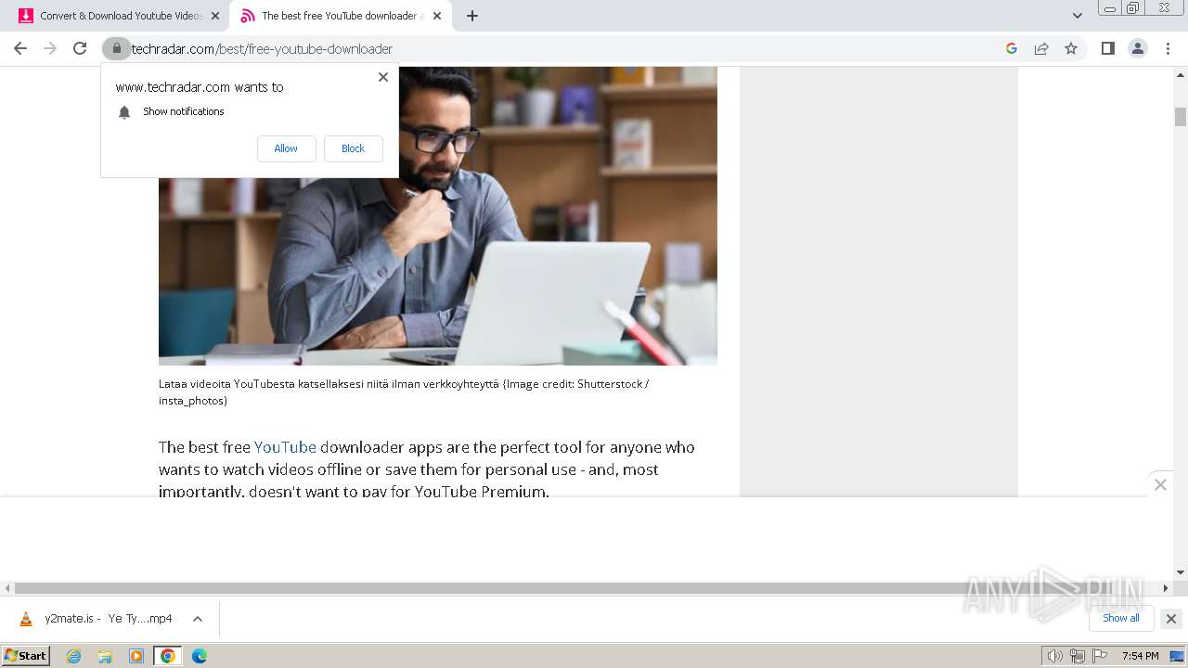This screenshot has width=1188, height=668.
Task: Block techradar notifications
Action: [x=353, y=148]
